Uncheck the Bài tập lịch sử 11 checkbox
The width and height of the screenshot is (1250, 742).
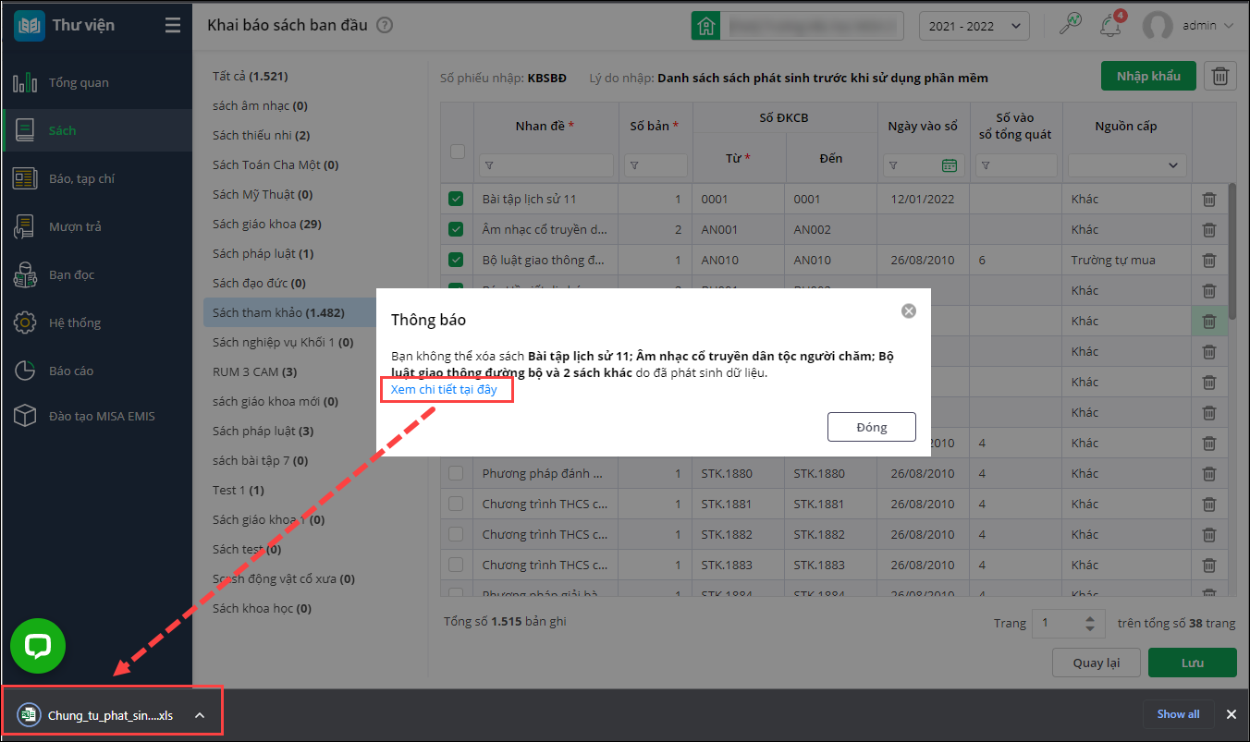coord(456,199)
